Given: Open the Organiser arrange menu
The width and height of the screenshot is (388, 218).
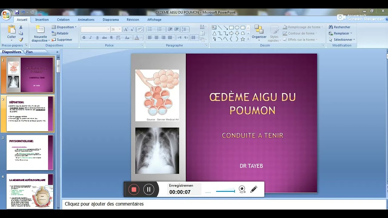Looking at the screenshot, I should tap(259, 33).
